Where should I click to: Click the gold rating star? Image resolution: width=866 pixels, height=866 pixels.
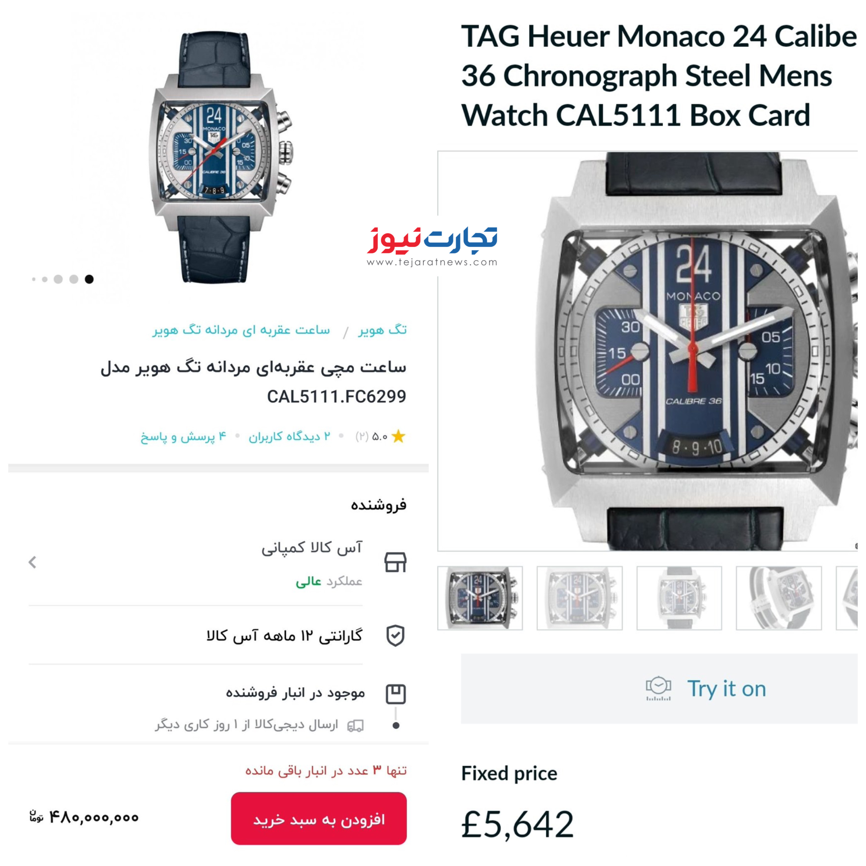point(398,436)
